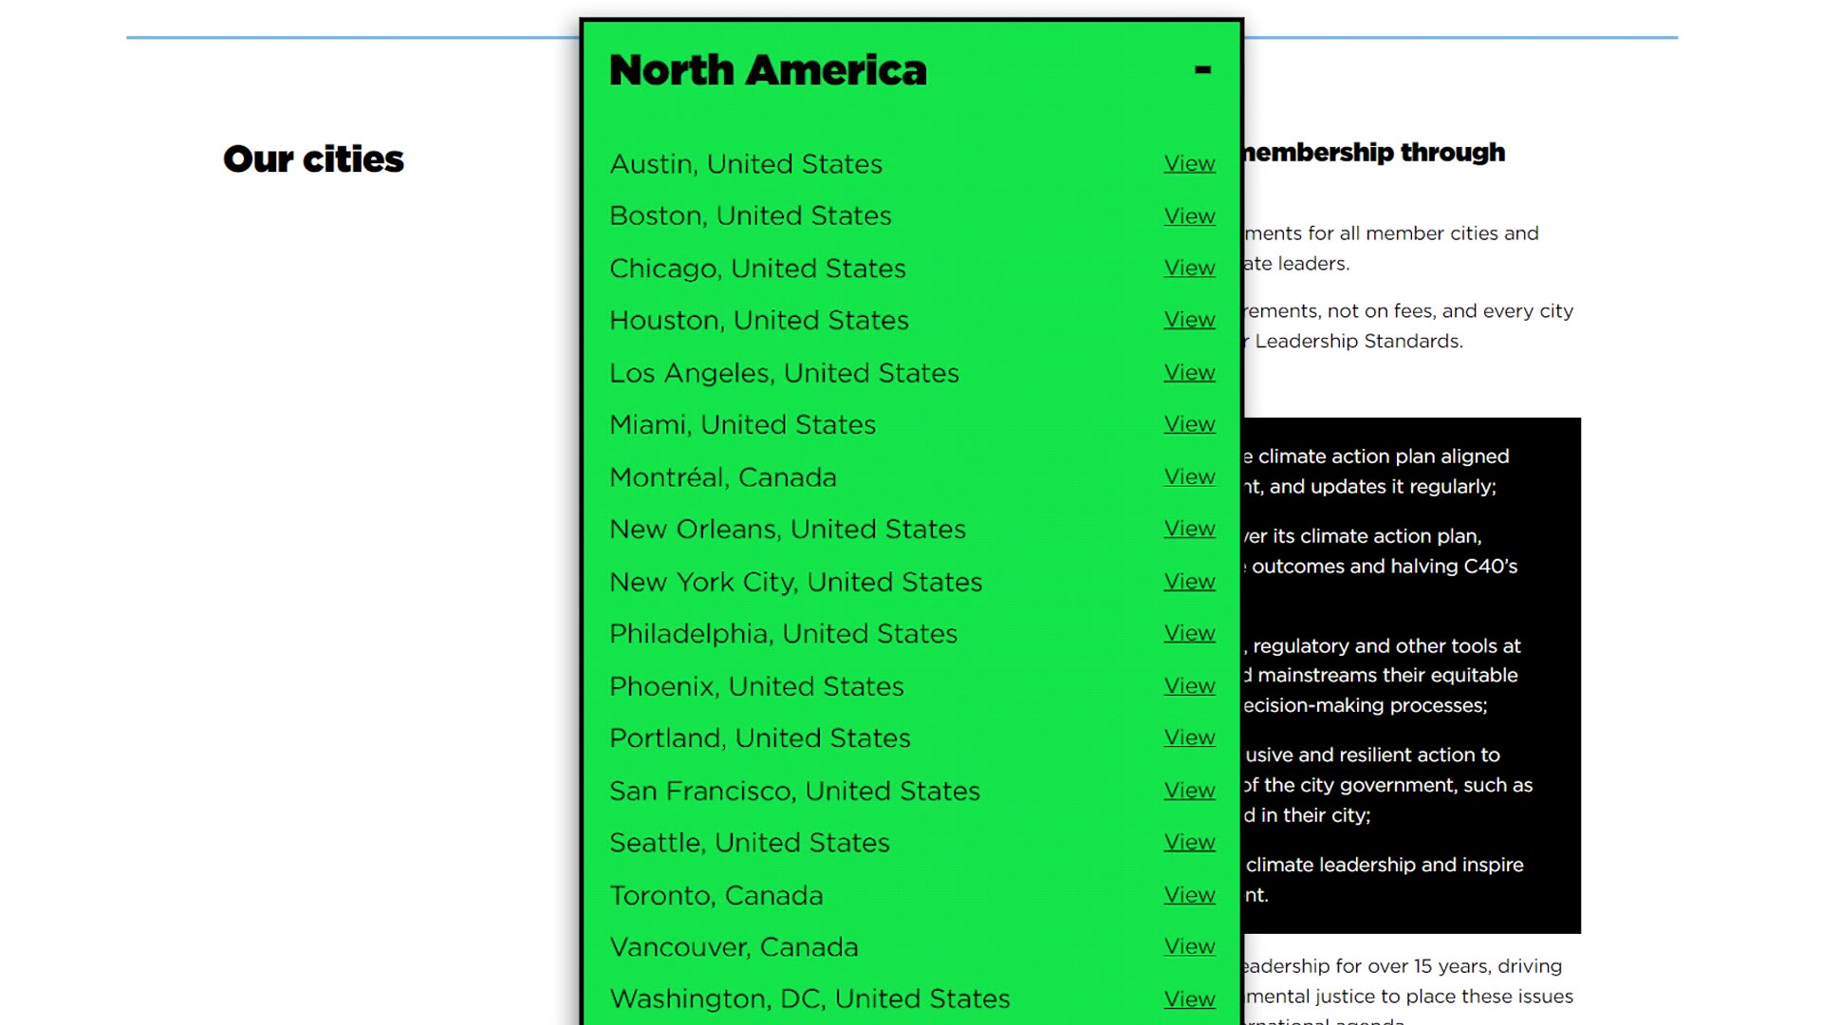Viewport: 1822px width, 1025px height.
Task: Open View link for Boston, United States
Action: coord(1189,215)
